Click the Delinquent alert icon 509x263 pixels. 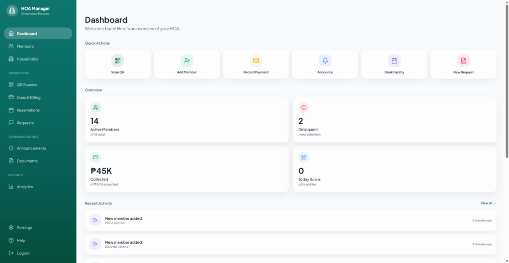click(x=304, y=107)
